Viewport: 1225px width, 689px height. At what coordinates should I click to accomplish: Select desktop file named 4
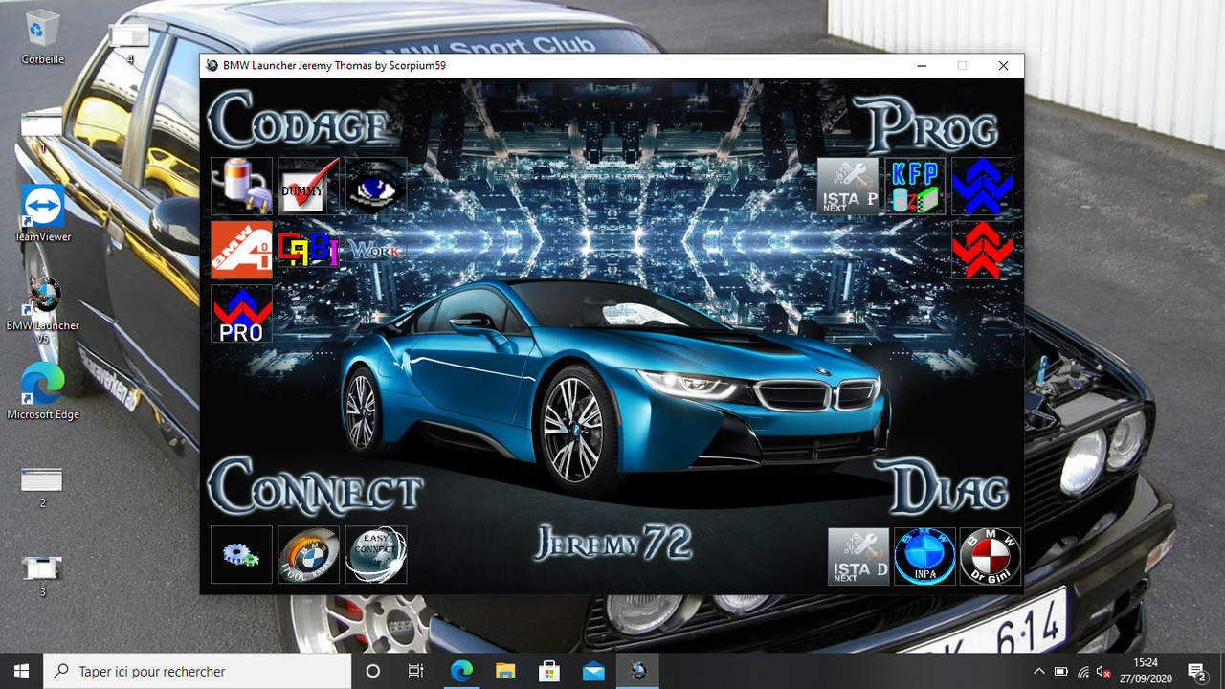129,44
